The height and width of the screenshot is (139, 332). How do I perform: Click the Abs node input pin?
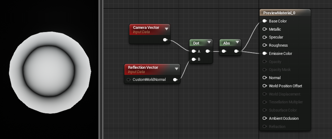tap(224, 51)
